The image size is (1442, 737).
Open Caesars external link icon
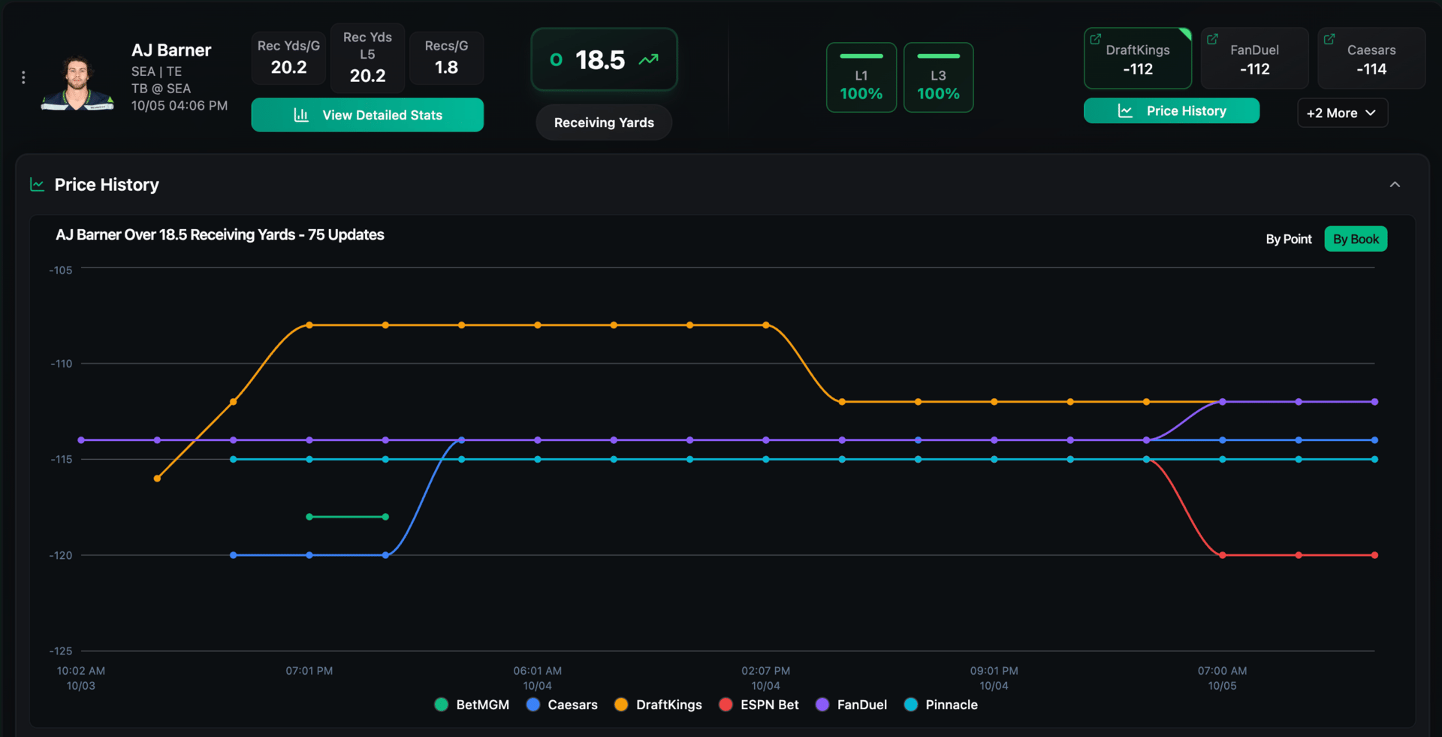pyautogui.click(x=1329, y=39)
